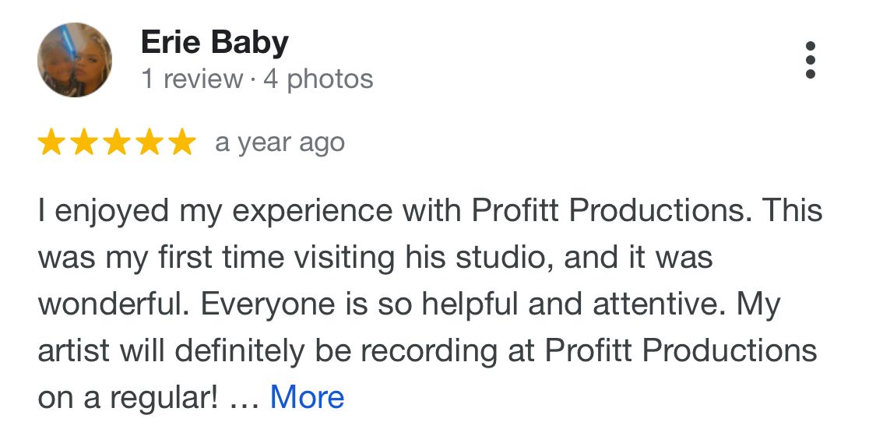Image resolution: width=876 pixels, height=429 pixels.
Task: Expand the review with the More link
Action: (307, 397)
